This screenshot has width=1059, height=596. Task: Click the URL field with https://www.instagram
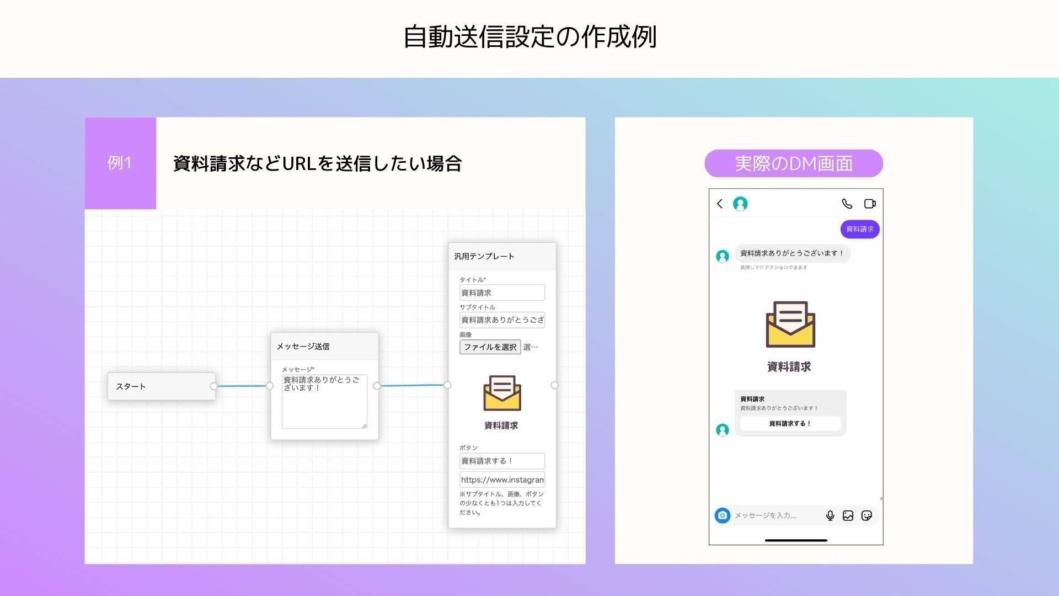(x=502, y=480)
